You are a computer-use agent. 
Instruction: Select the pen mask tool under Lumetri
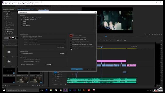[12, 33]
